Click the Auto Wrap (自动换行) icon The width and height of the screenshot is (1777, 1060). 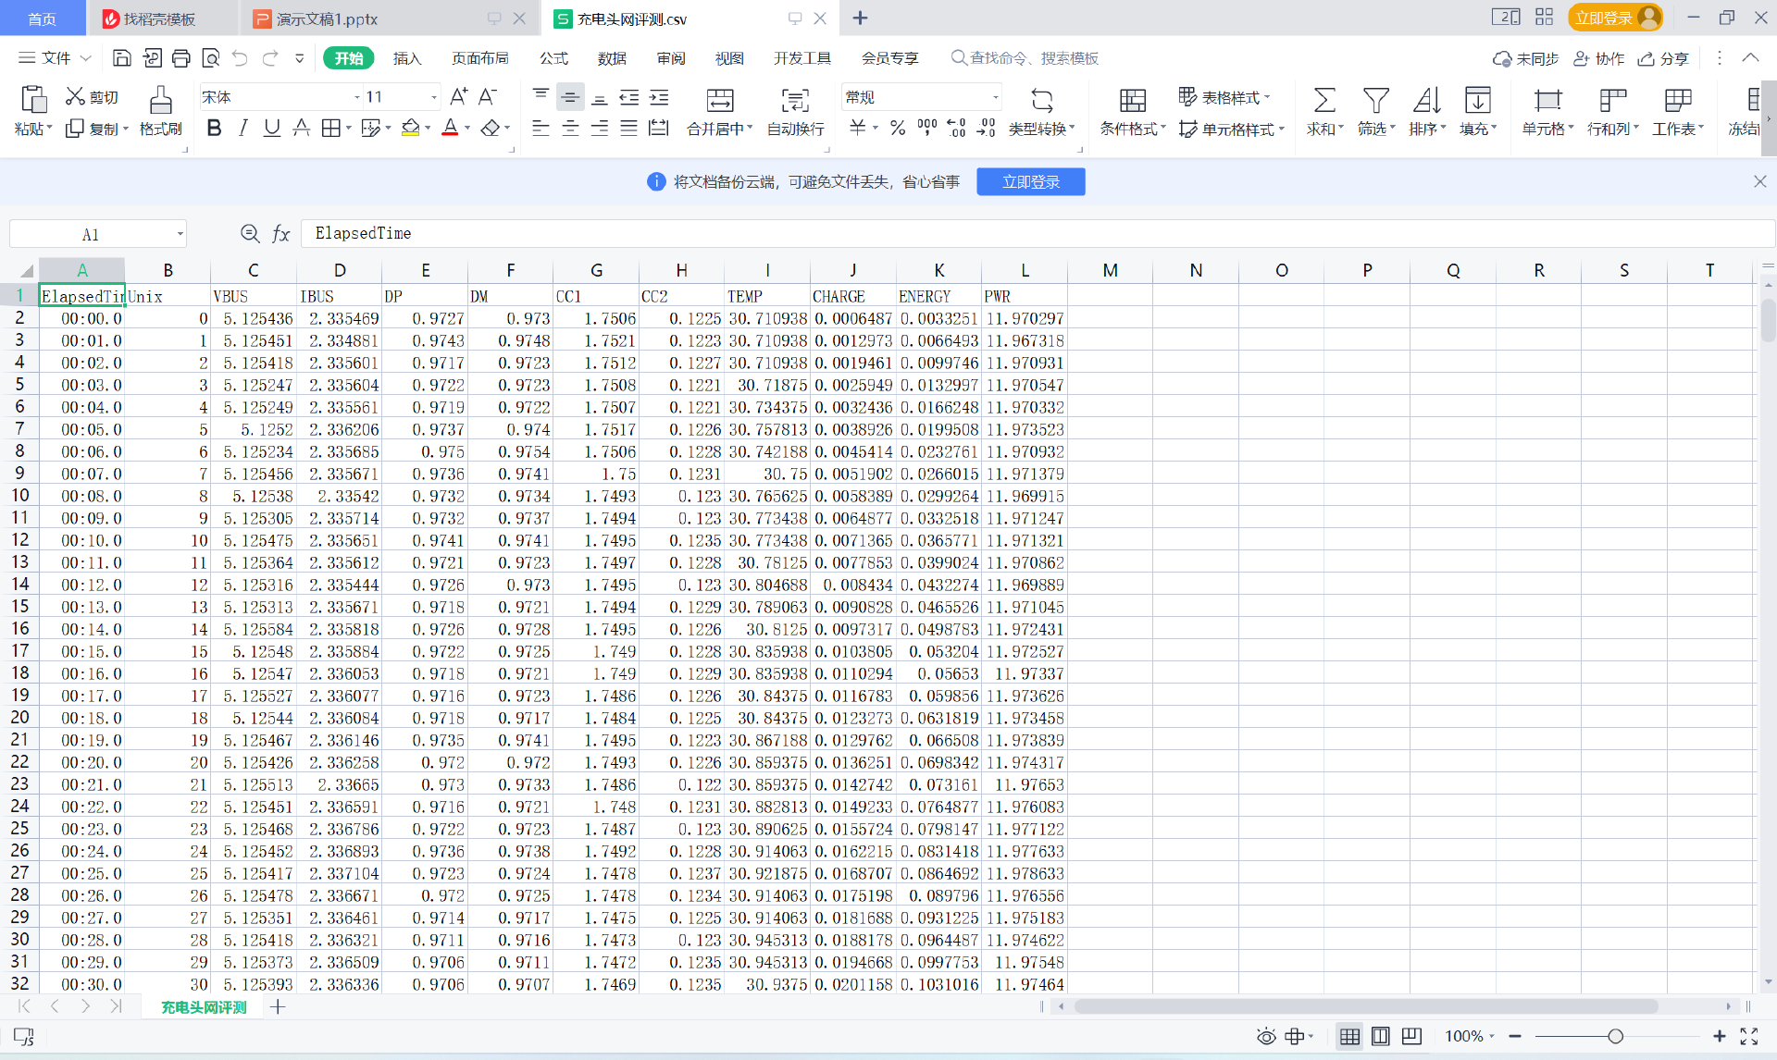point(795,100)
